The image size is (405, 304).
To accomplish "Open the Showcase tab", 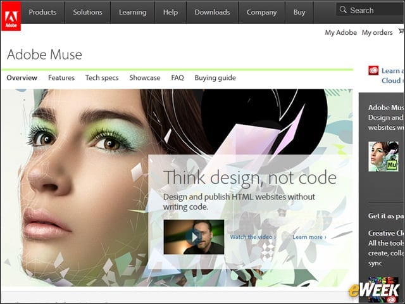I will click(145, 78).
